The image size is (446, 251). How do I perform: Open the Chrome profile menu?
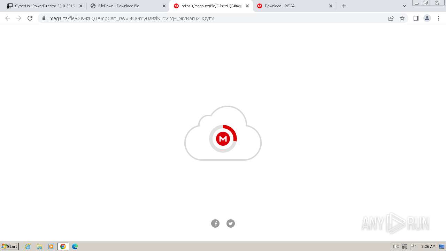tap(427, 18)
